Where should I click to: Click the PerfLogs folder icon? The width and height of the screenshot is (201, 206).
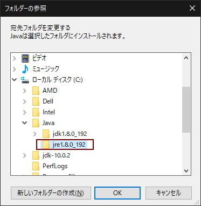point(36,166)
